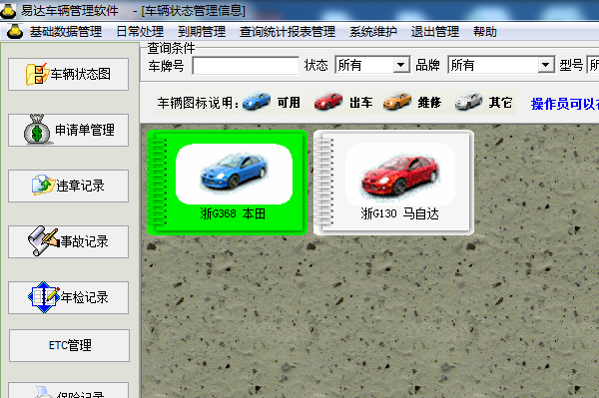This screenshot has height=398, width=599.
Task: Open the 基础数据管理 menu
Action: point(66,32)
